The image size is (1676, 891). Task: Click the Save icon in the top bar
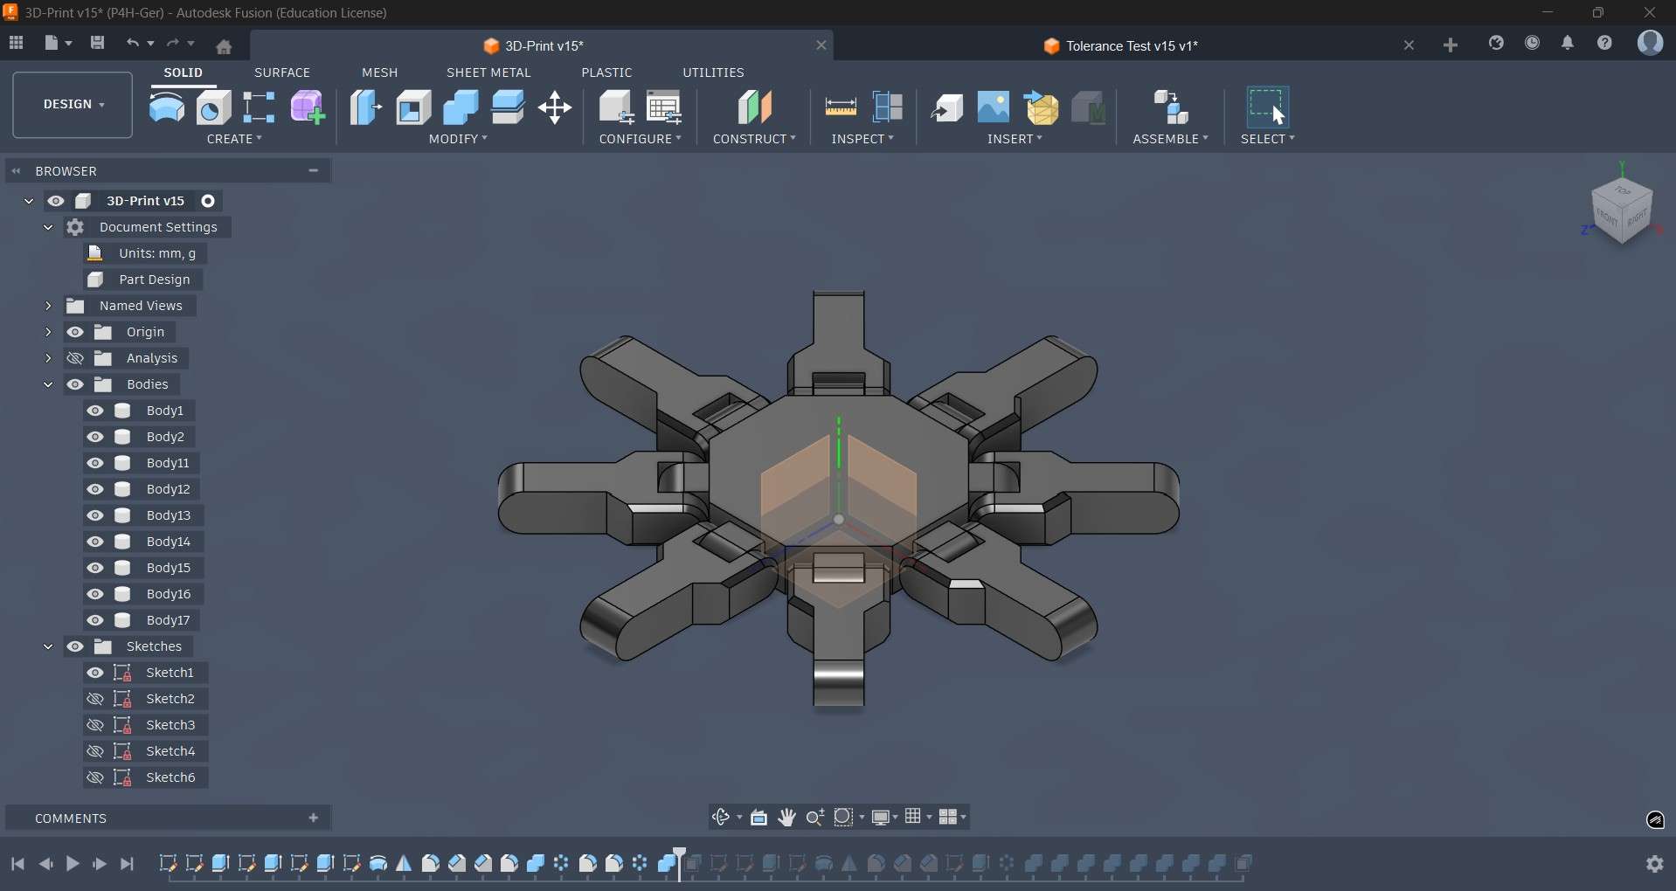click(98, 43)
